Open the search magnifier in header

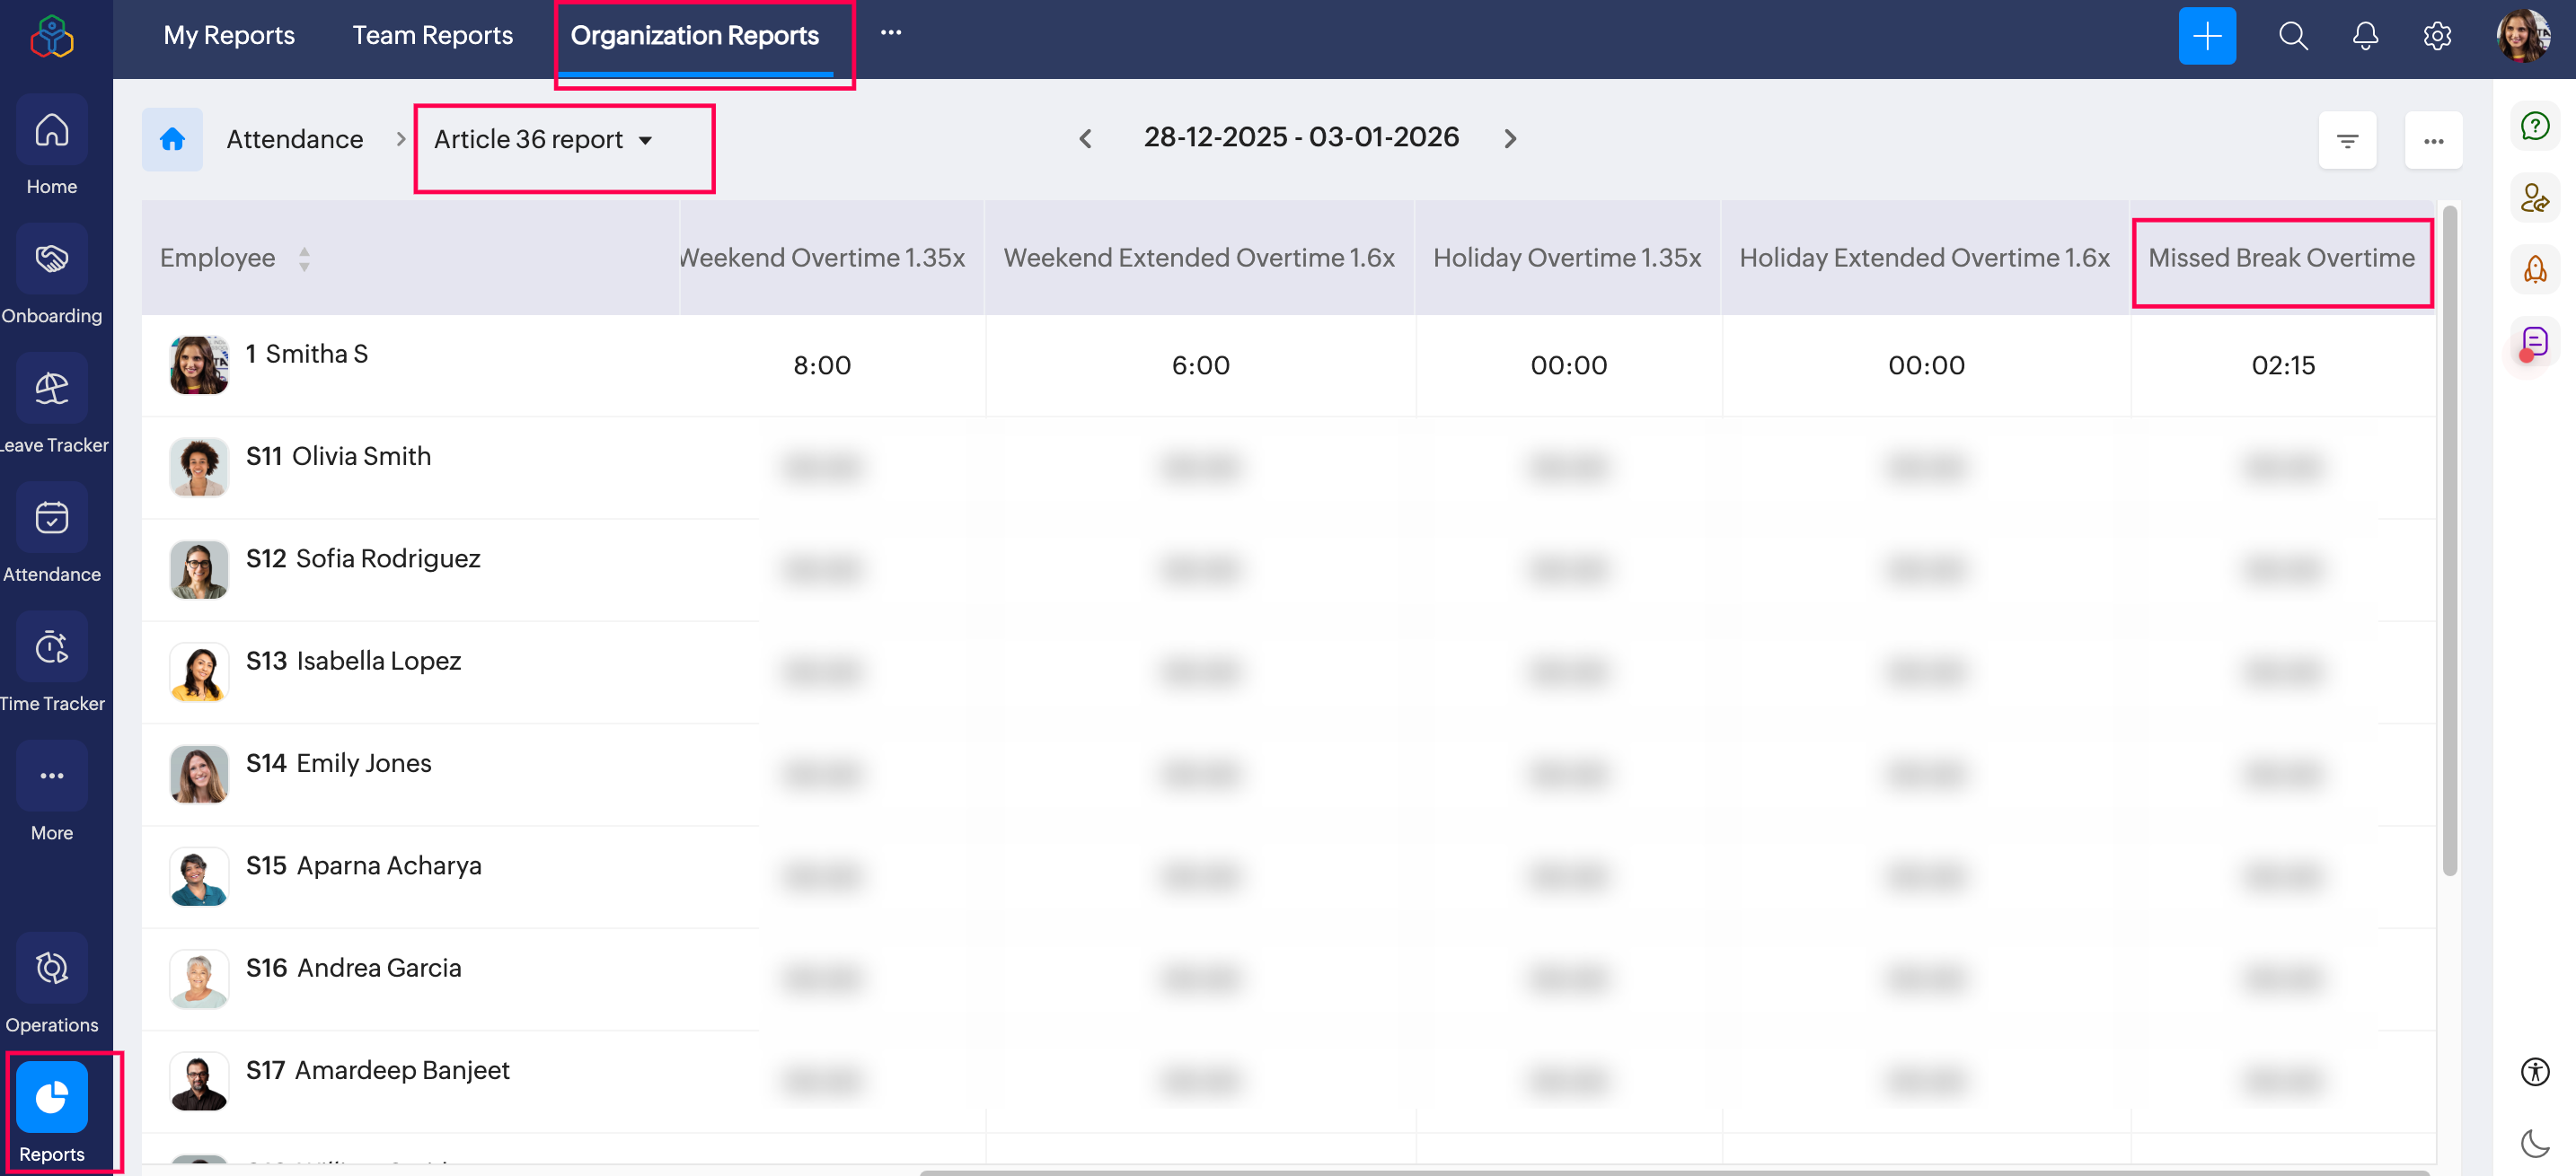[x=2293, y=36]
